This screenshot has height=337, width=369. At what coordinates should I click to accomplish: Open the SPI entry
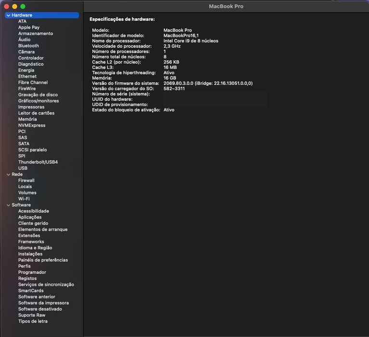(x=22, y=156)
